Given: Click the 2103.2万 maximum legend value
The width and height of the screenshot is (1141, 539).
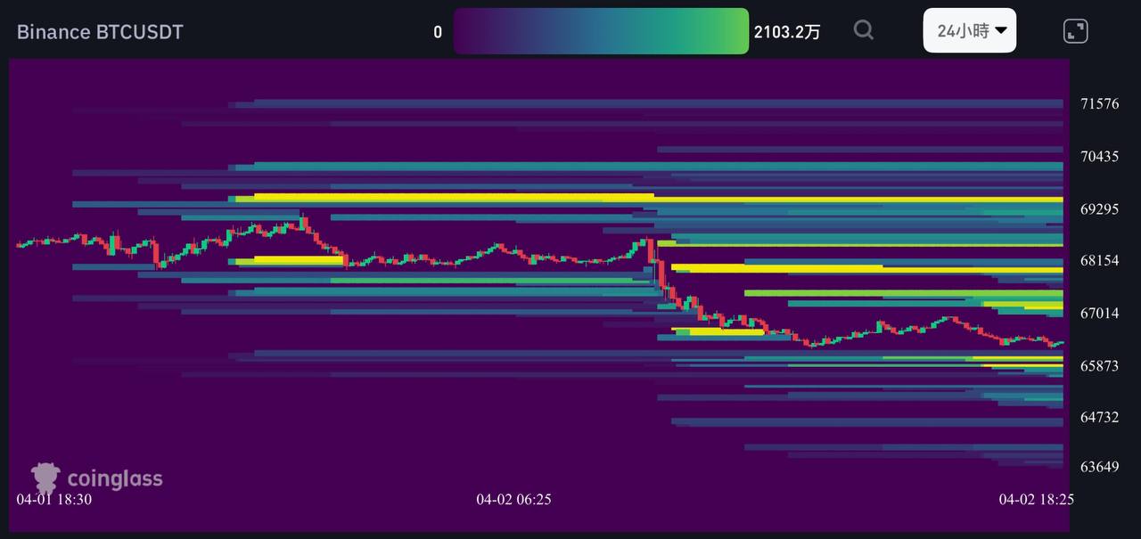Looking at the screenshot, I should 786,32.
